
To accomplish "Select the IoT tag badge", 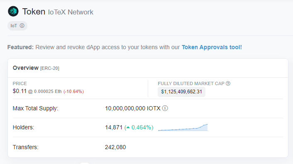I will [17, 26].
